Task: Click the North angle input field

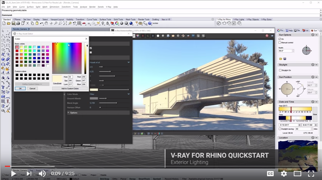Action: (x=285, y=51)
